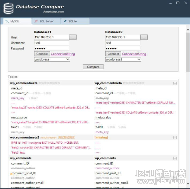Select left comment_author_email row
Image resolution: width=190 pixels, height=189 pixels.
click(x=27, y=183)
